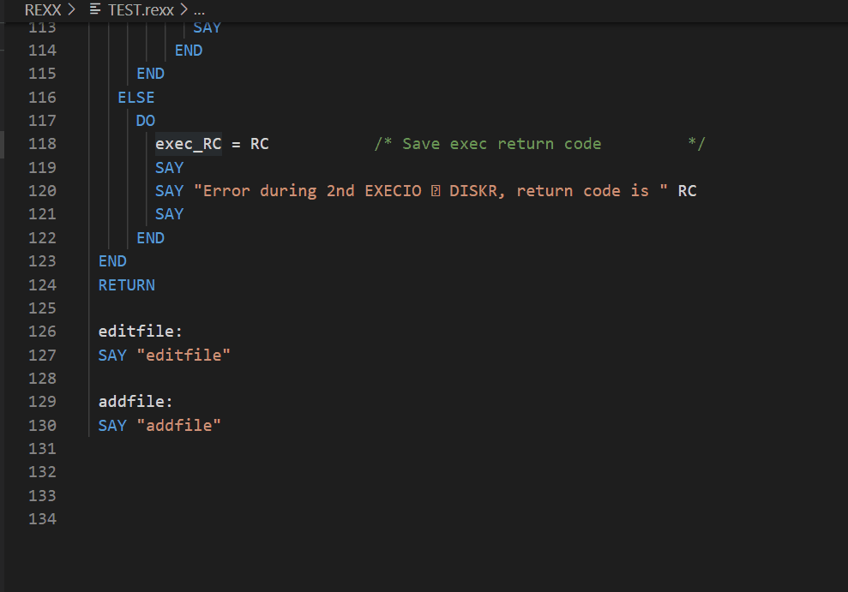
Task: Click the editfile: label on line 126
Action: coord(140,331)
